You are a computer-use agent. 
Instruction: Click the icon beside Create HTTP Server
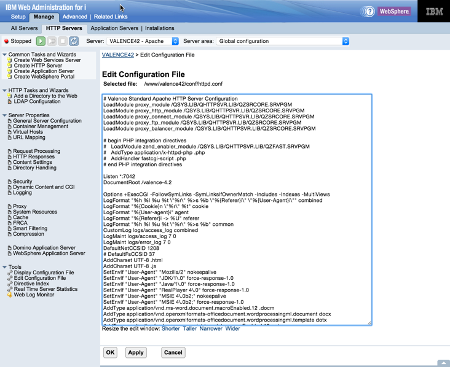9,66
